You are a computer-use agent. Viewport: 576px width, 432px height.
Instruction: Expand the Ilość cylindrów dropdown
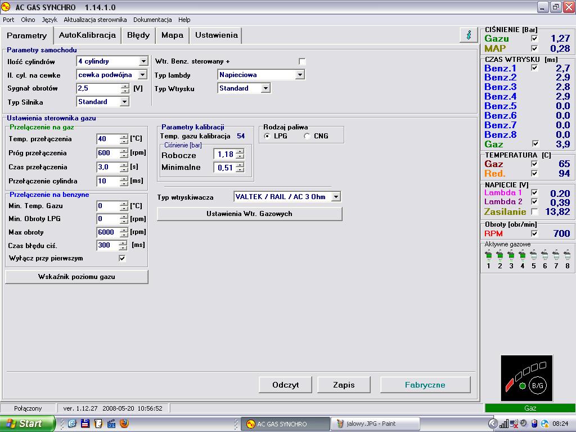point(143,61)
